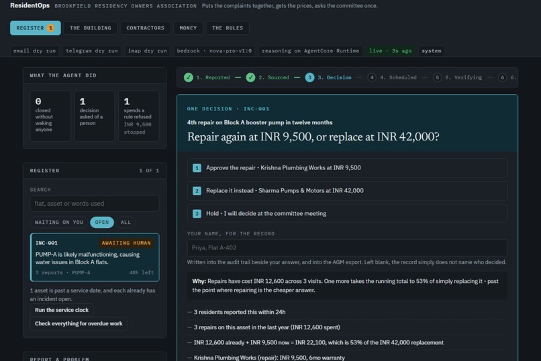Screen dimensions: 541x361
Task: Focus the register search field
Action: (95, 204)
